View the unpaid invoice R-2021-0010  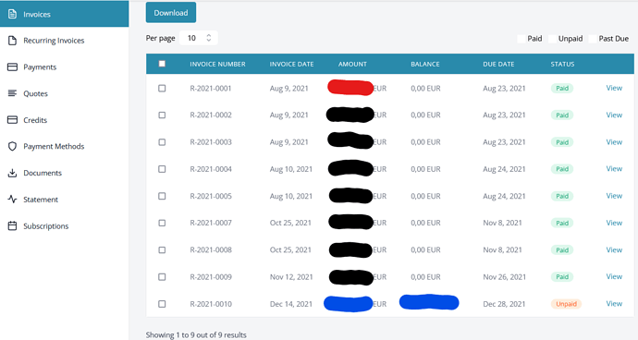point(614,303)
